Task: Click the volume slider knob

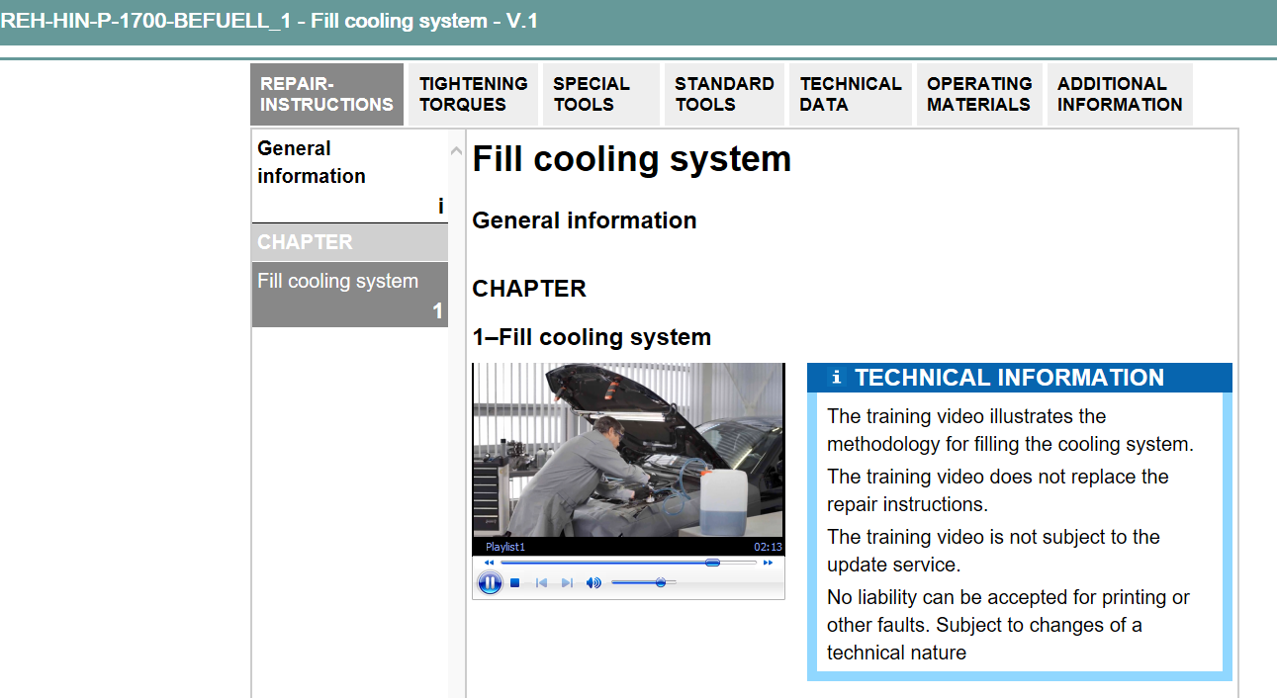Action: coord(661,583)
